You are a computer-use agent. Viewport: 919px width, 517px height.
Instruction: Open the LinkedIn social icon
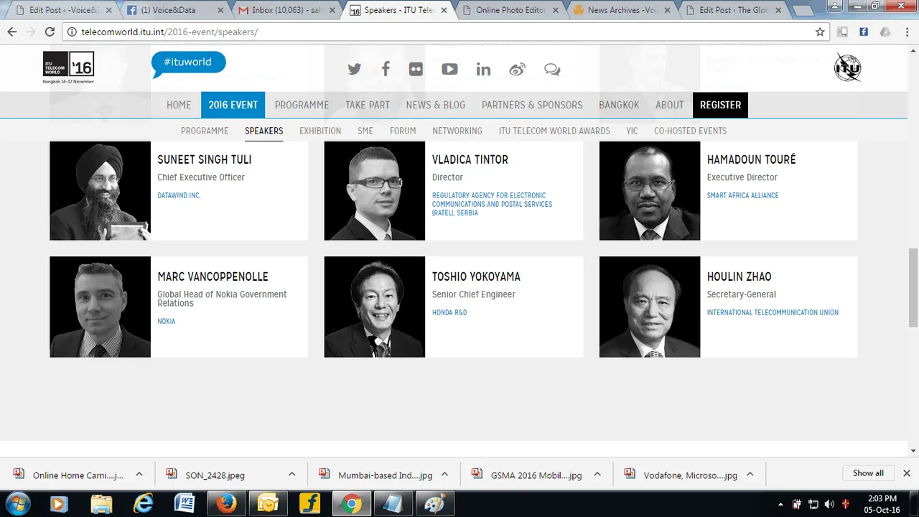point(483,69)
